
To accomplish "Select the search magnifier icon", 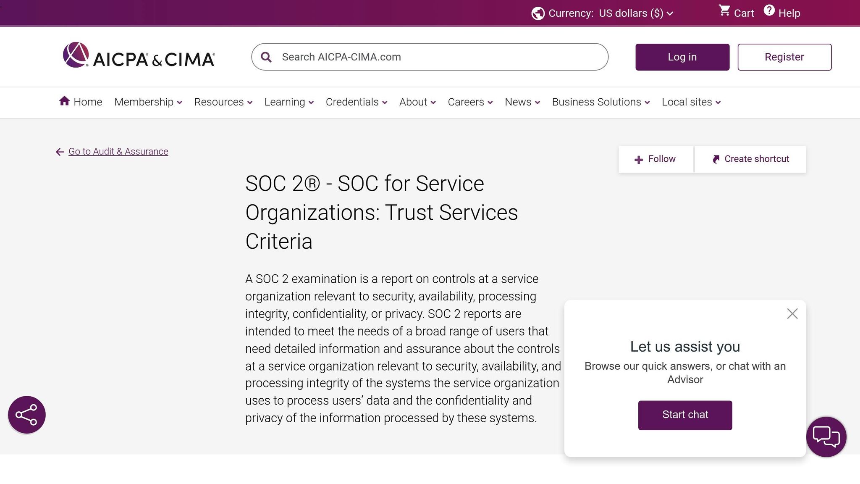I will [266, 56].
